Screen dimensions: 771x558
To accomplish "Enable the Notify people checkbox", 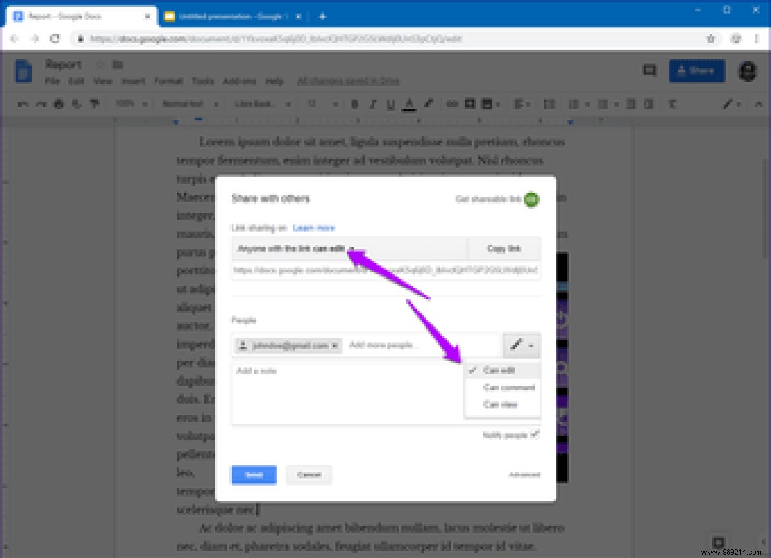I will 535,434.
